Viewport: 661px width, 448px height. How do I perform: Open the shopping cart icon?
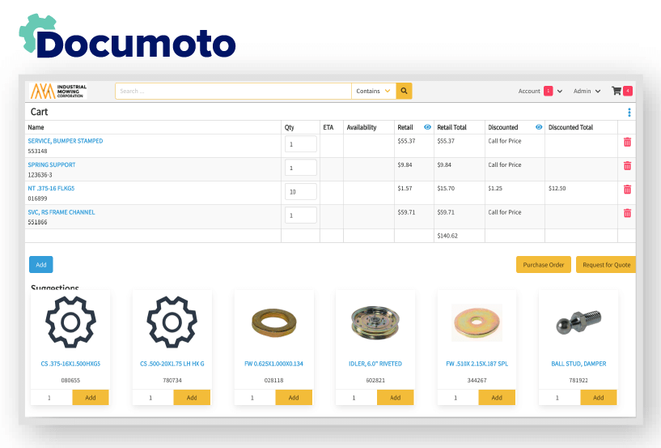pyautogui.click(x=617, y=91)
